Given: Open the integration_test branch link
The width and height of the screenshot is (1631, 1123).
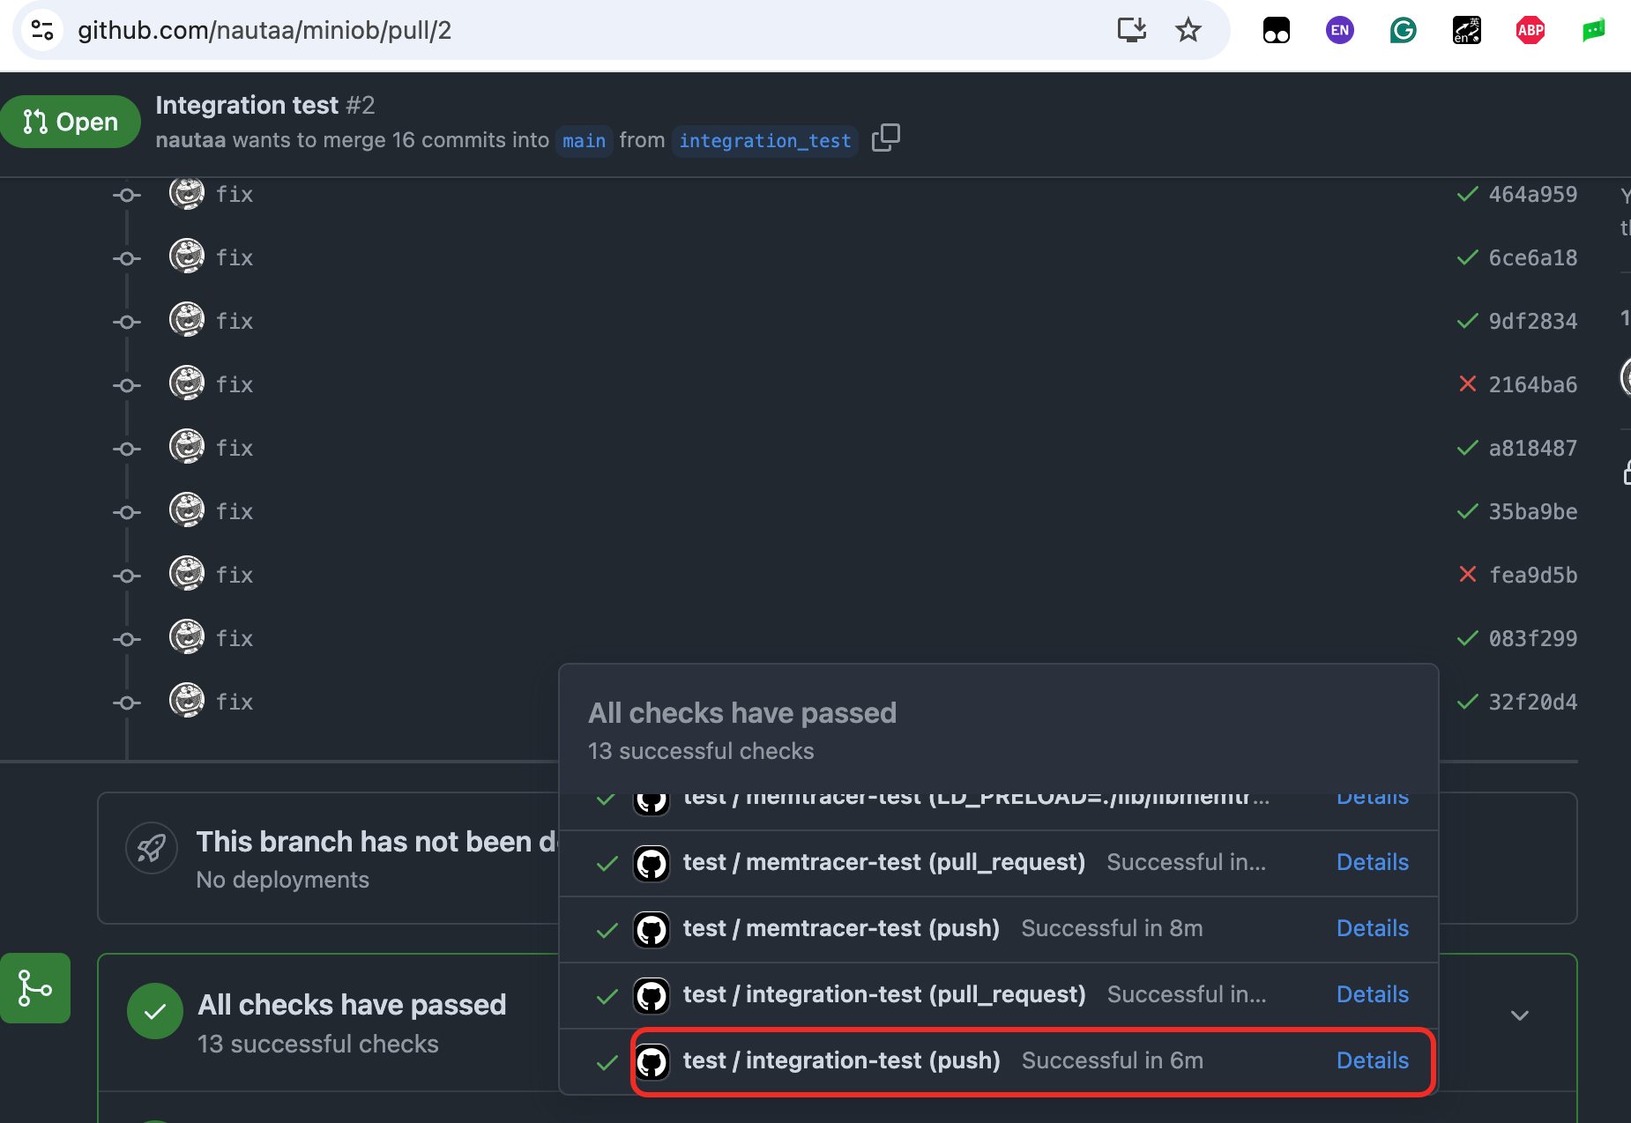Looking at the screenshot, I should pos(764,141).
